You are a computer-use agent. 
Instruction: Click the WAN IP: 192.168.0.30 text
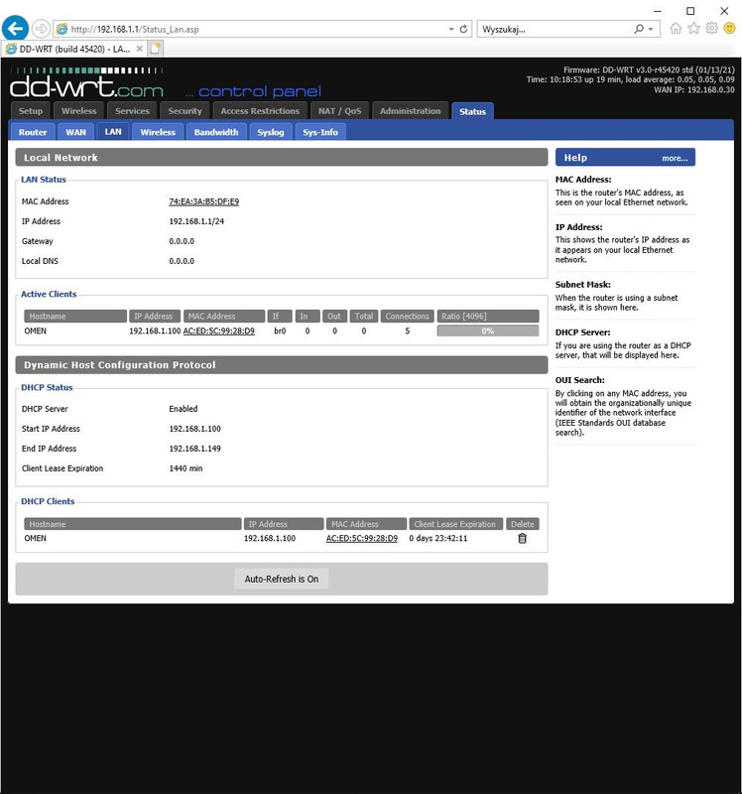[694, 89]
